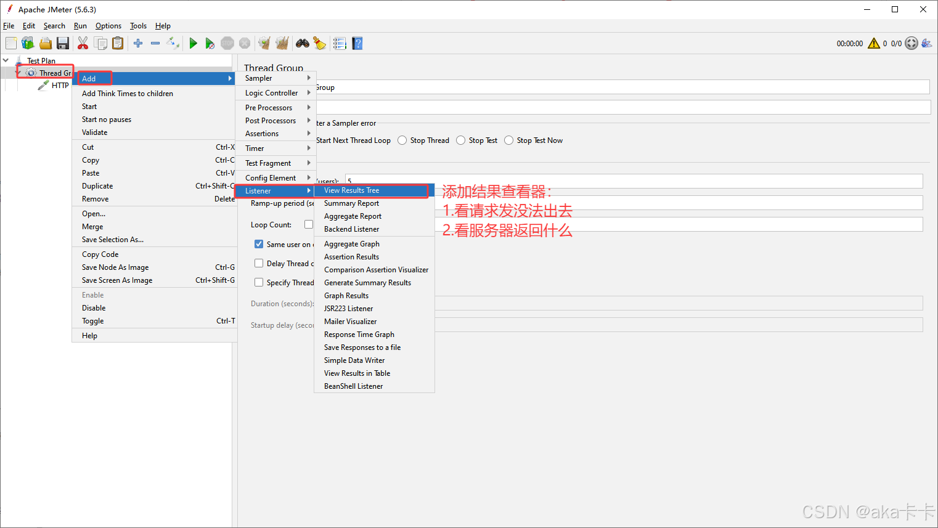Select Response Time Graph listener

(x=374, y=335)
